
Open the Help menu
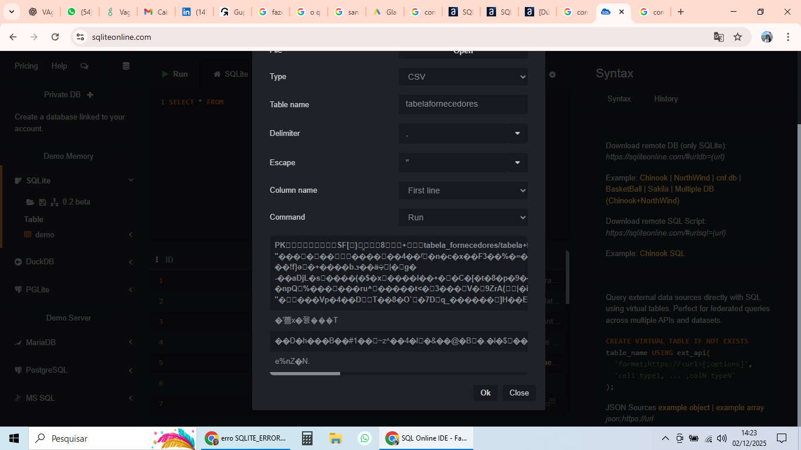coord(59,66)
